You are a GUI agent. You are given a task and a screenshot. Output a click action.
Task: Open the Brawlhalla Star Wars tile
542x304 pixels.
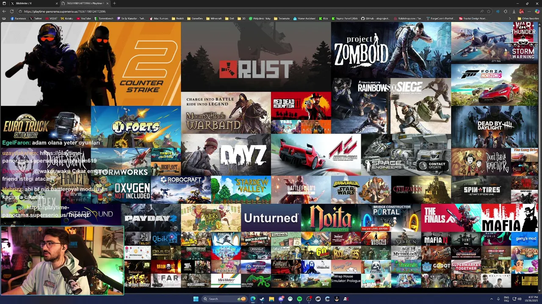[361, 190]
